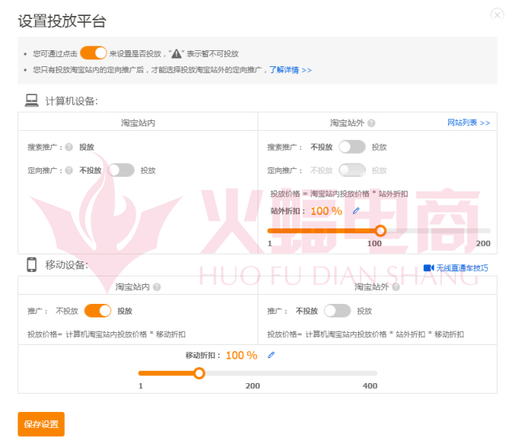Click 不投放 label in computer 站外 搜索推广 row
The height and width of the screenshot is (444, 509).
click(322, 147)
